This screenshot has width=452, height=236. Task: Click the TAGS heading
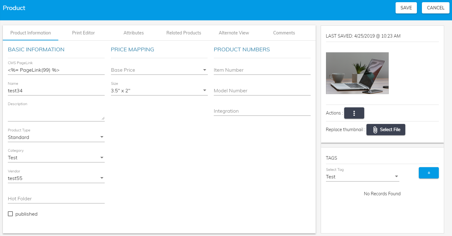click(332, 158)
